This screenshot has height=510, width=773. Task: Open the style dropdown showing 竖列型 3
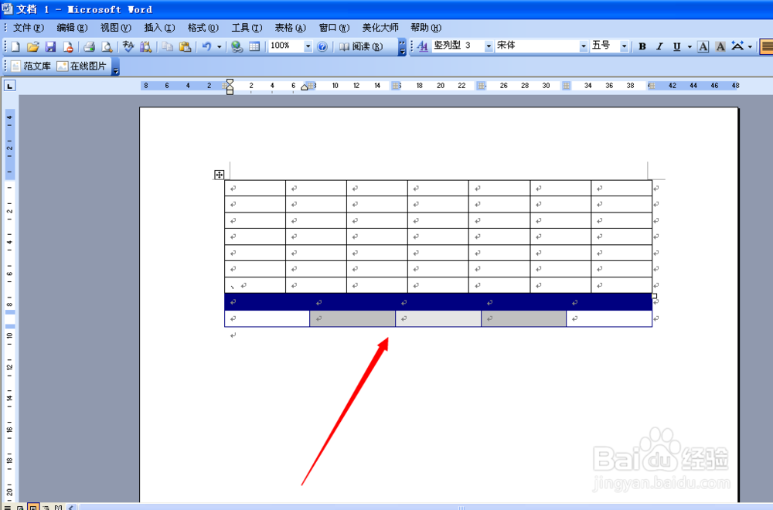tap(489, 46)
